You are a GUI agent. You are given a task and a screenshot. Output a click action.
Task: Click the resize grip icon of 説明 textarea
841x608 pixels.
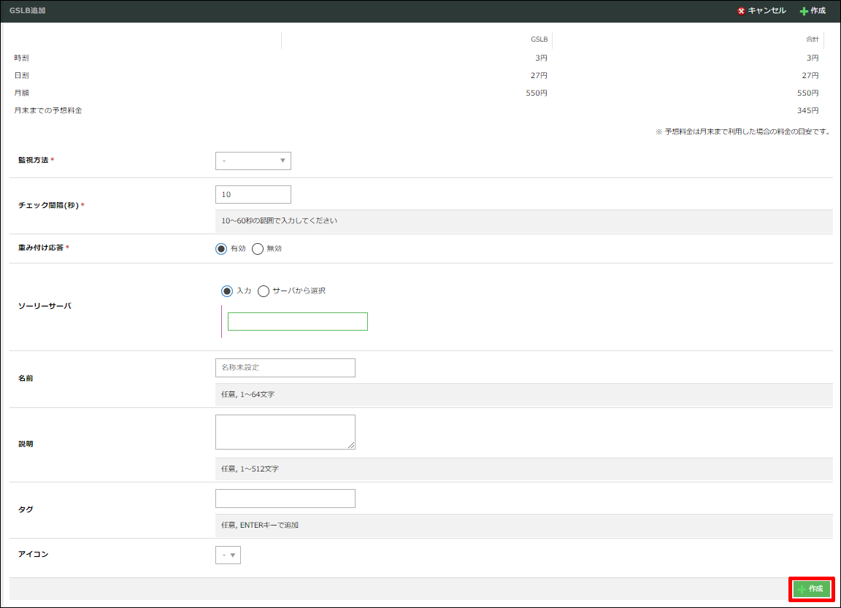click(x=350, y=445)
